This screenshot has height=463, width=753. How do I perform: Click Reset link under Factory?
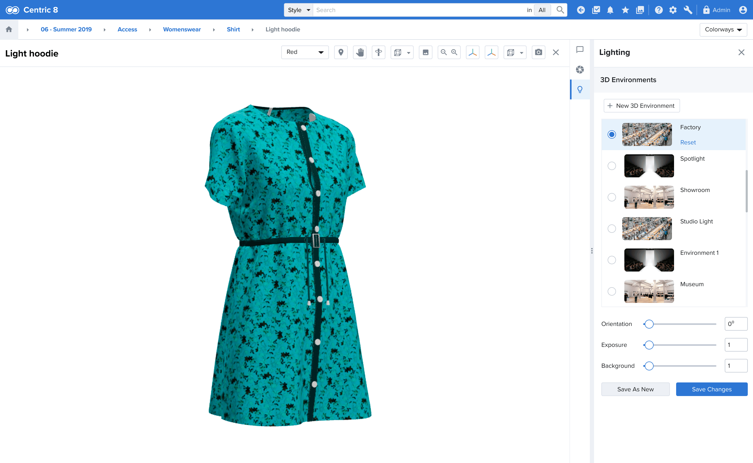[x=688, y=142]
